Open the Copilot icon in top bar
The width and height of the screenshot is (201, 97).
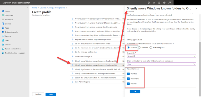tap(149, 3)
